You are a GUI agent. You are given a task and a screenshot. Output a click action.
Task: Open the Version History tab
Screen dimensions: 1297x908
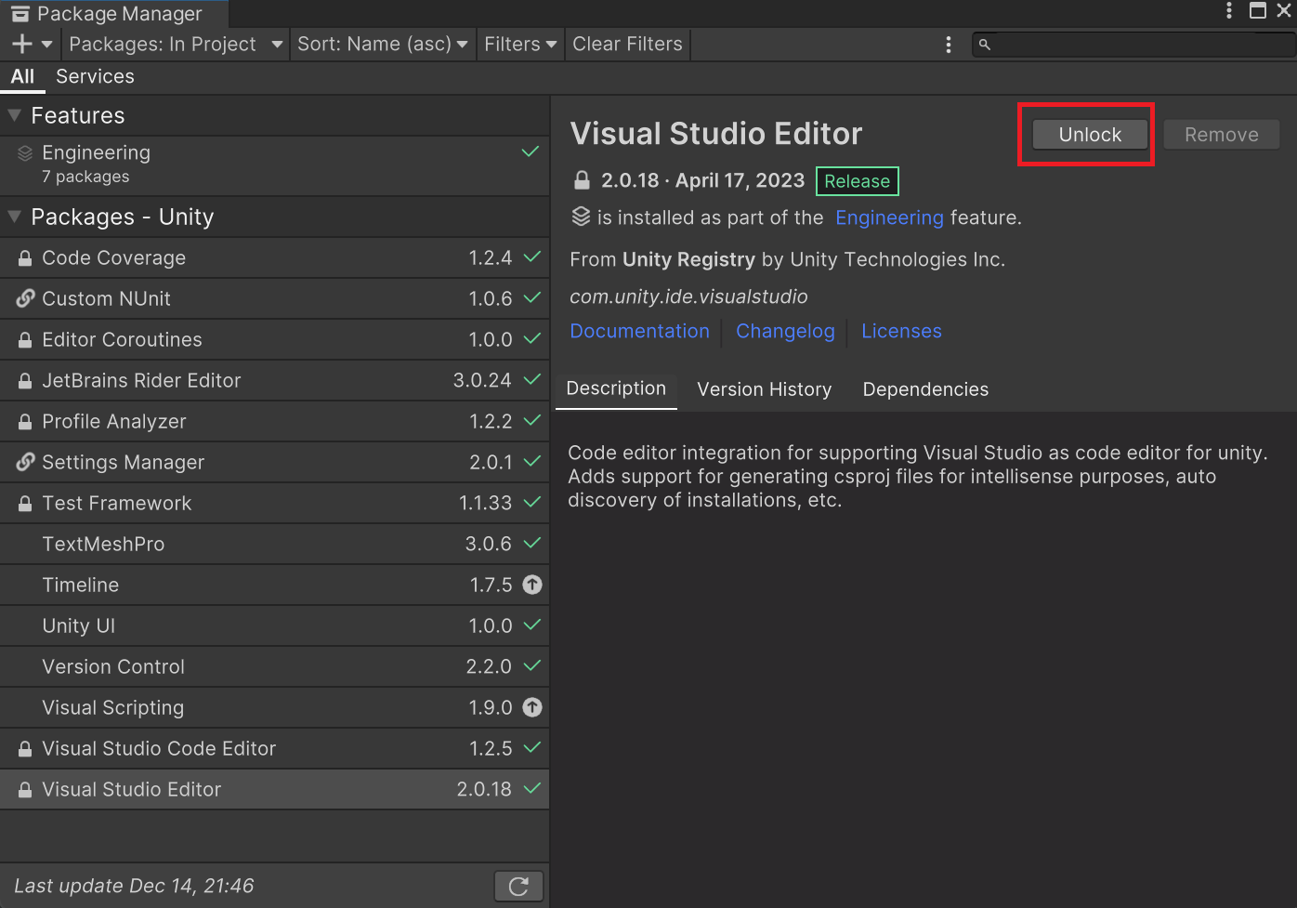pos(765,389)
